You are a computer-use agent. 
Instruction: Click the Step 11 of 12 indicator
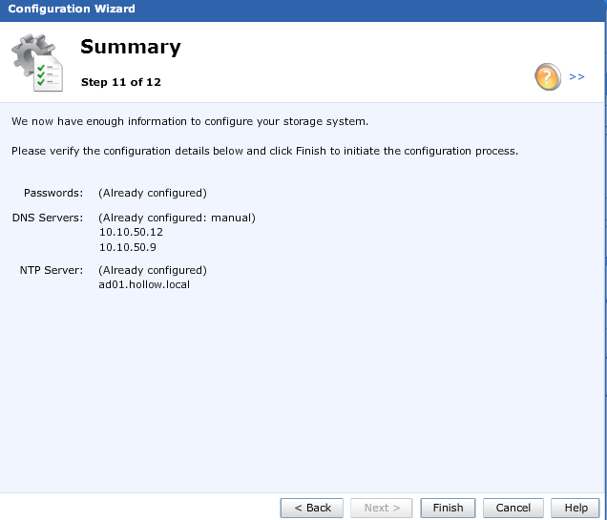[120, 82]
